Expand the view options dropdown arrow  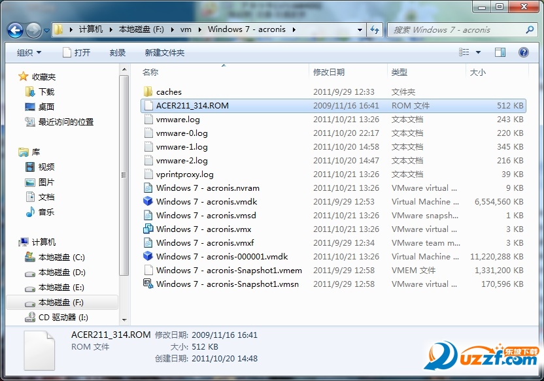click(x=478, y=52)
